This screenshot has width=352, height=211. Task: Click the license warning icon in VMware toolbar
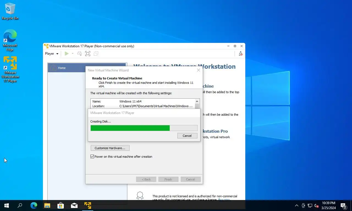(x=240, y=54)
